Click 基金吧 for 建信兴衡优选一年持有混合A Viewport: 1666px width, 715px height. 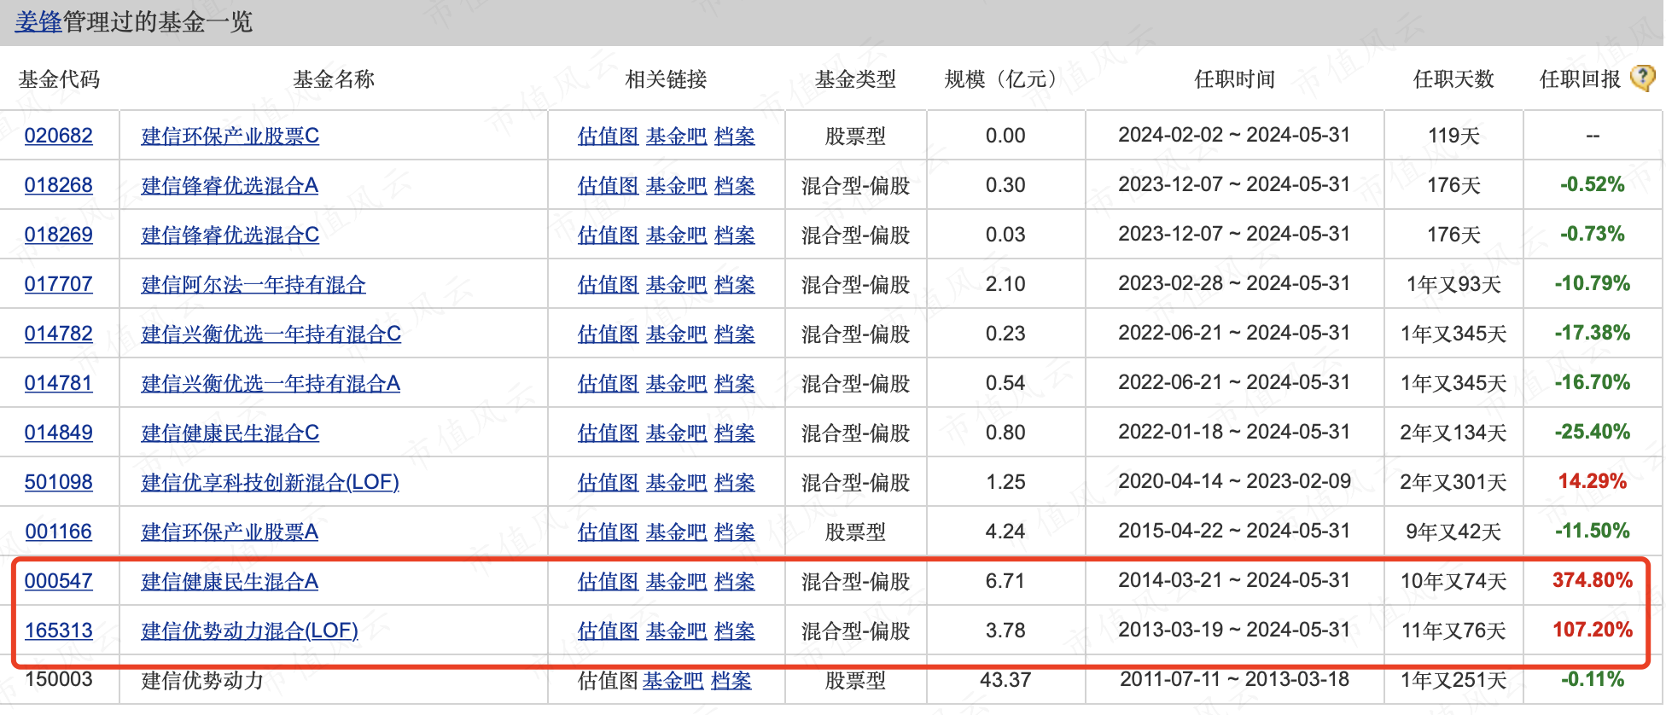[x=676, y=383]
